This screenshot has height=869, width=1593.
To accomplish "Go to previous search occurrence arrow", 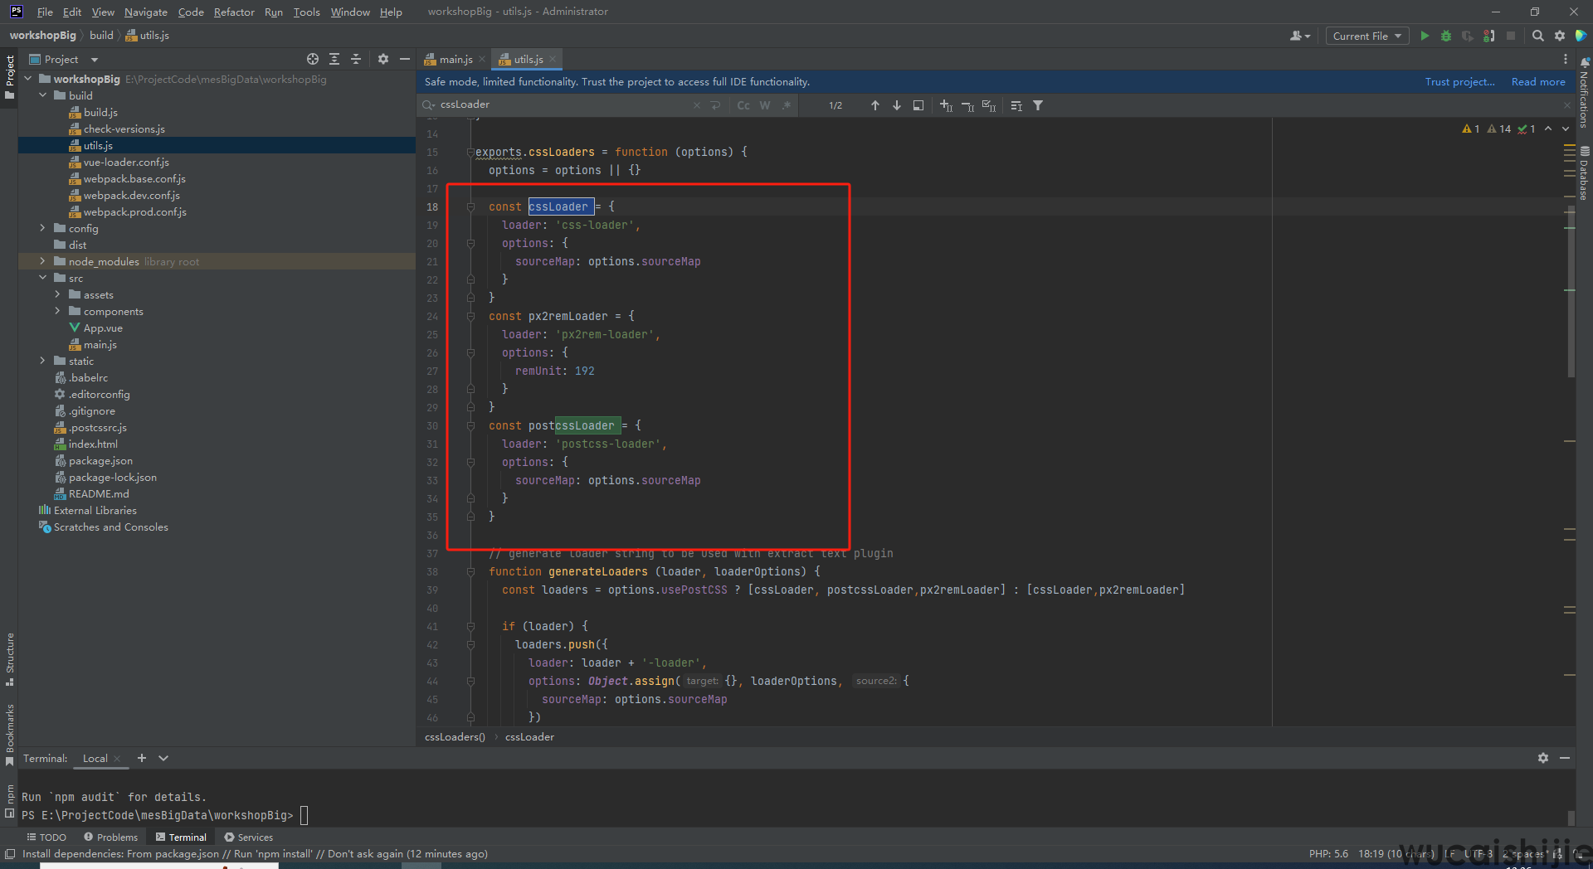I will tap(874, 105).
